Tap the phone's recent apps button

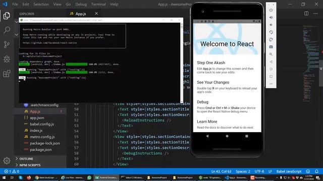247,136
